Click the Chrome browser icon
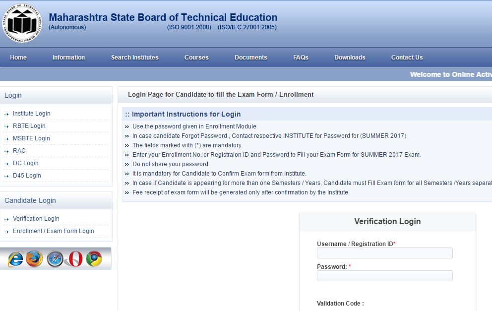Viewport: 492px width, 311px height. 94,259
